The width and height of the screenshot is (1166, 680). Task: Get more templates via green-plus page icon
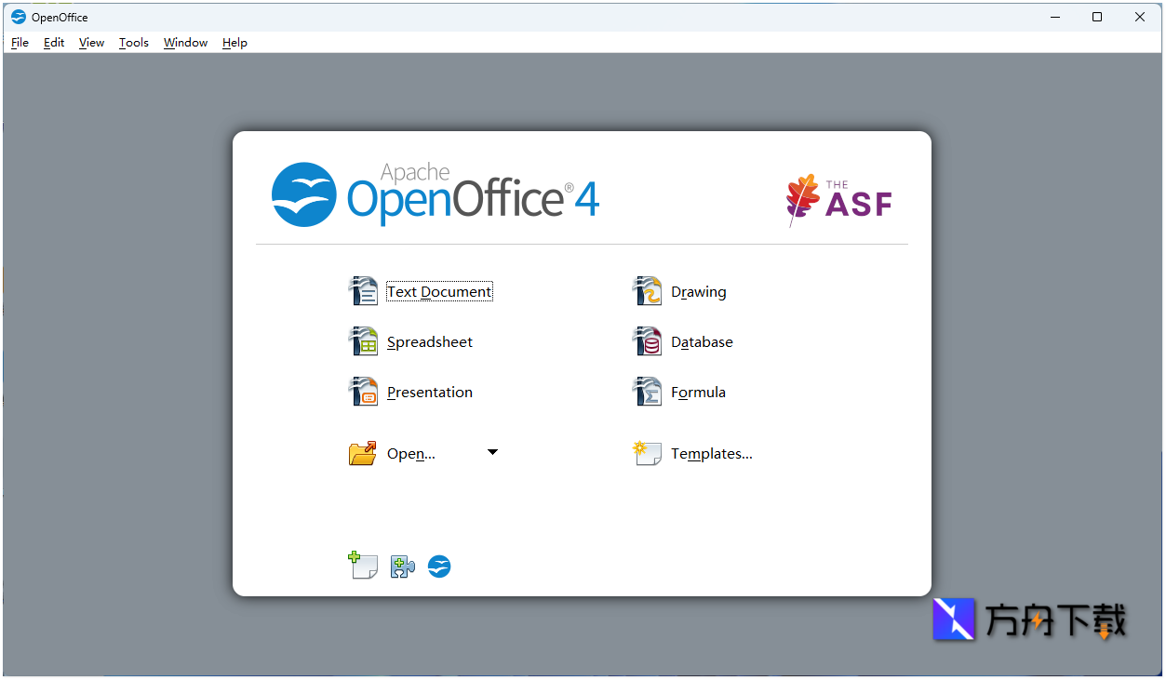tap(363, 566)
